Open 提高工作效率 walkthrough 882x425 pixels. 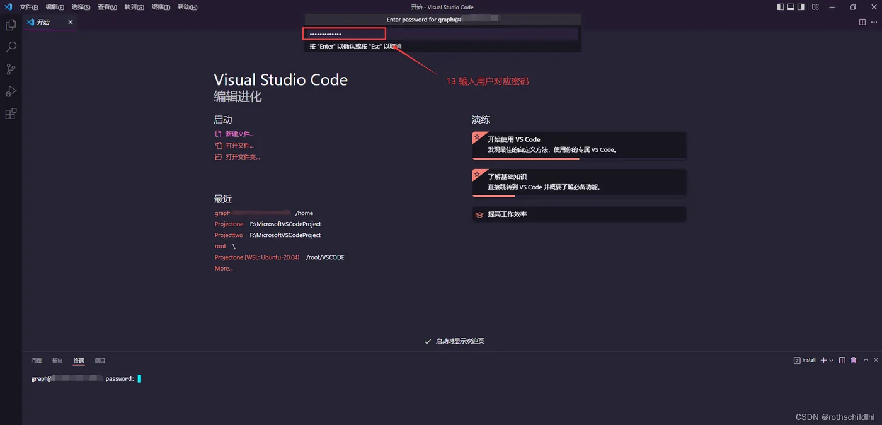click(579, 214)
